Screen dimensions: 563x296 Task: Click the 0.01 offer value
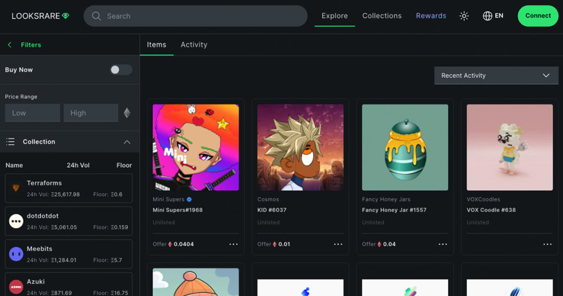[x=284, y=244]
